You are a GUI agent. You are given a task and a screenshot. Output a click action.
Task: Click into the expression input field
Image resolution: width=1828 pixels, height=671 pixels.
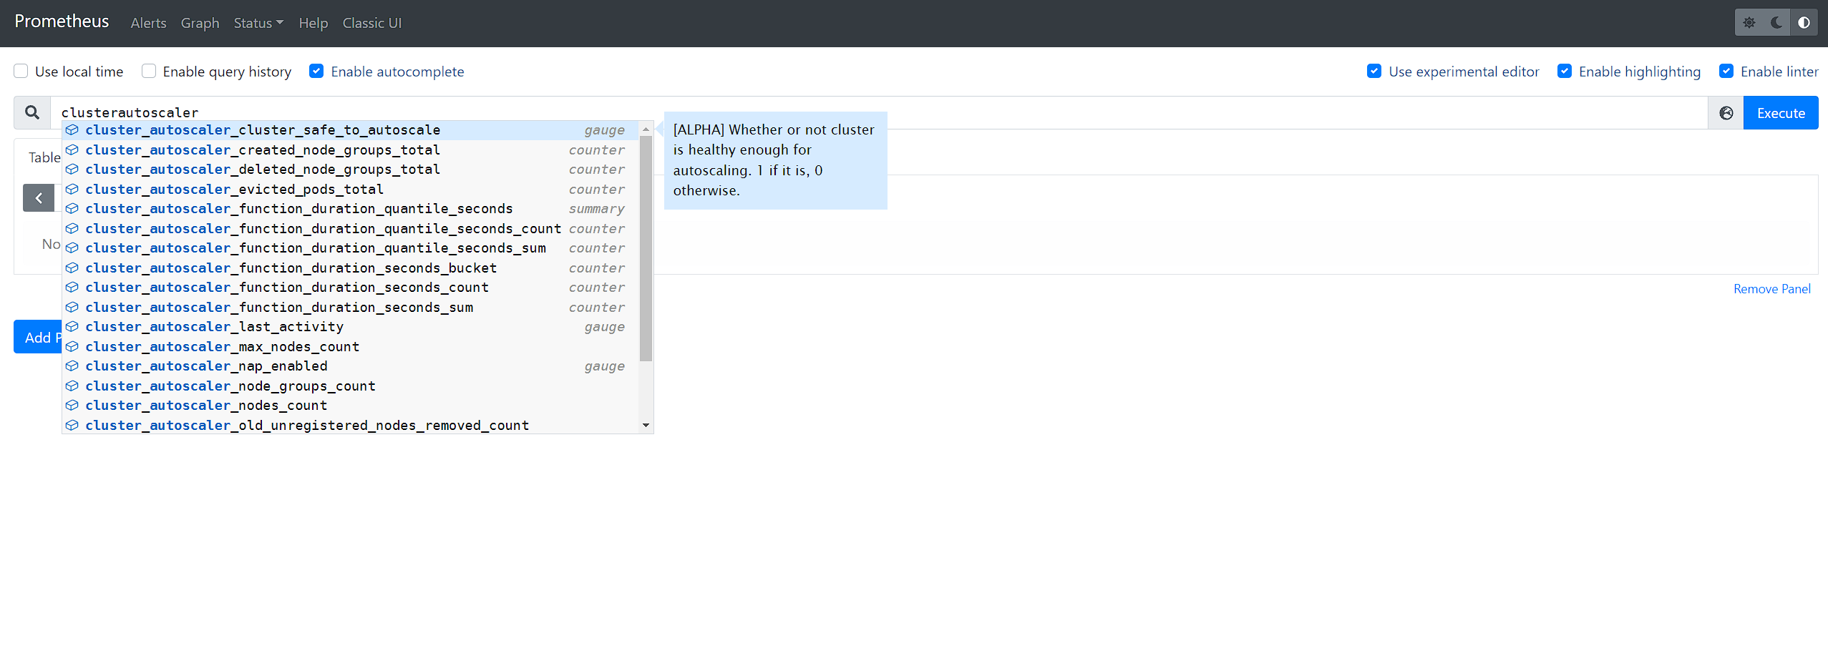coord(879,112)
